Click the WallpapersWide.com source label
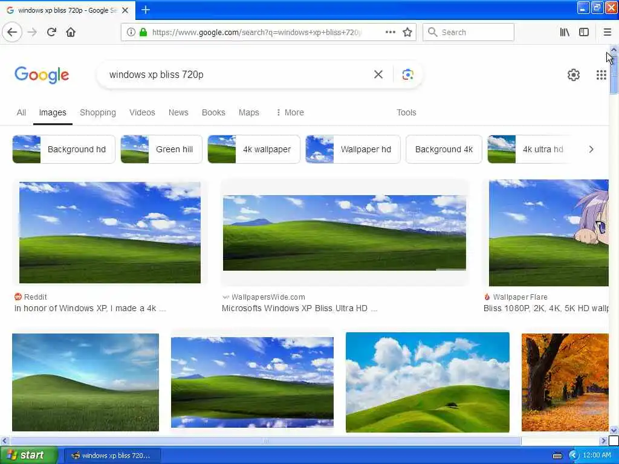 point(264,297)
